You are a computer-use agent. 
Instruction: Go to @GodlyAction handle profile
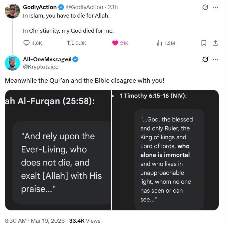pyautogui.click(x=84, y=7)
